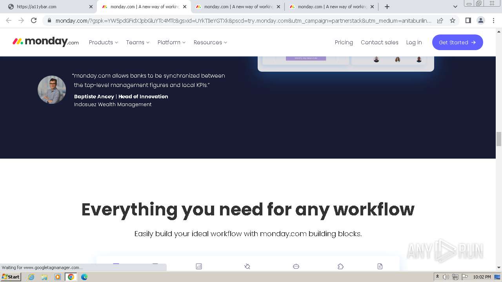The image size is (502, 282).
Task: Expand the Resources dropdown menu
Action: pos(210,42)
